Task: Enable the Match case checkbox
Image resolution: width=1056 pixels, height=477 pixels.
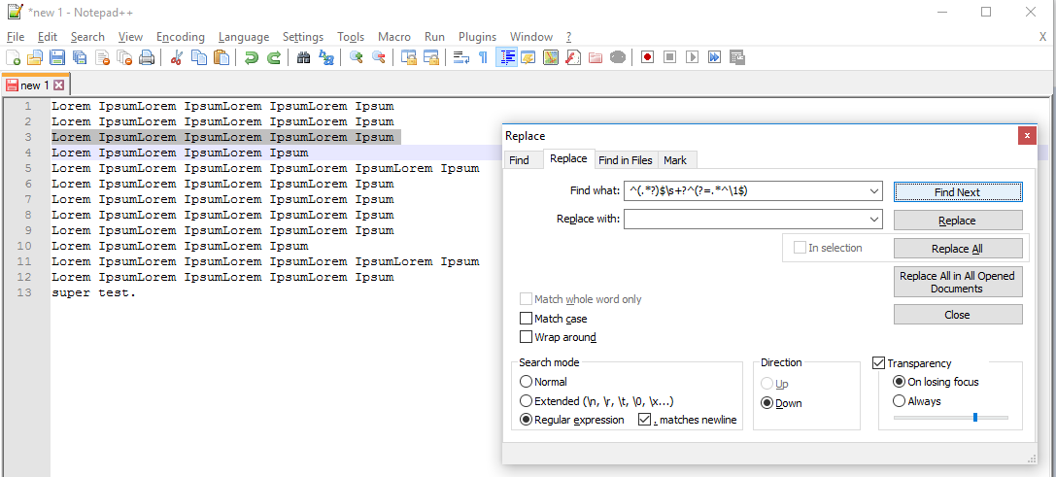Action: tap(527, 319)
